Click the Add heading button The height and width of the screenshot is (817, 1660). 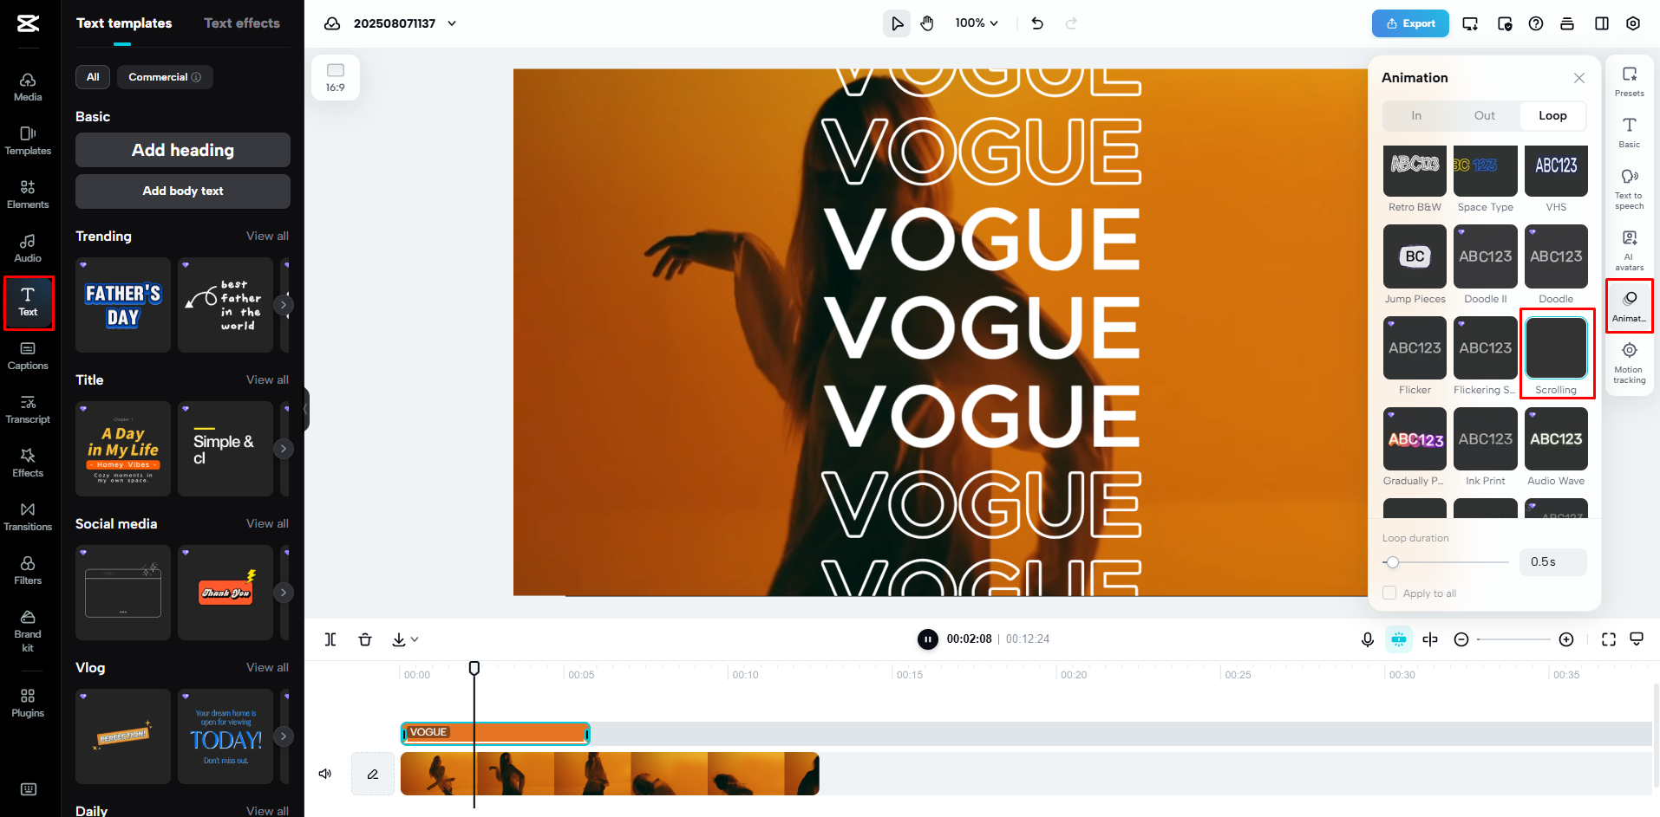tap(182, 149)
